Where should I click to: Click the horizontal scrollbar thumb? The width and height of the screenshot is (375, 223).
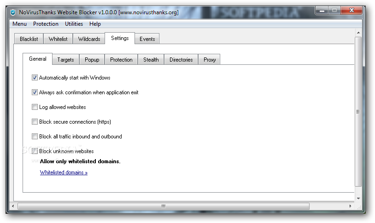click(x=164, y=206)
